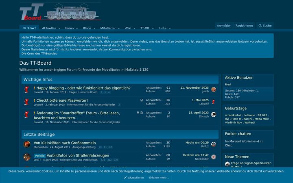Open Foriker chatten sidebar heading

[x=238, y=134]
